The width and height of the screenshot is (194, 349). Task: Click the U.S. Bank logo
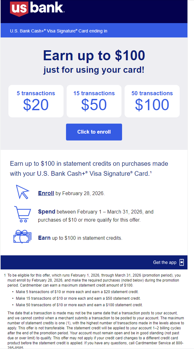pyautogui.click(x=37, y=9)
